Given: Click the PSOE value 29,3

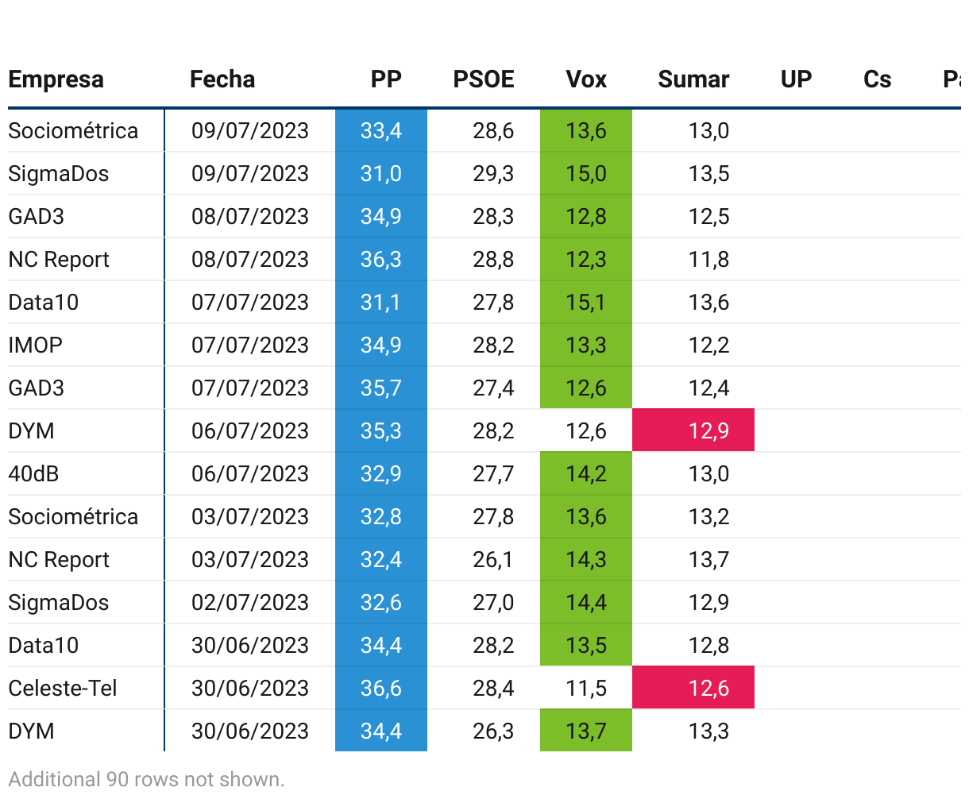Looking at the screenshot, I should pyautogui.click(x=493, y=173).
